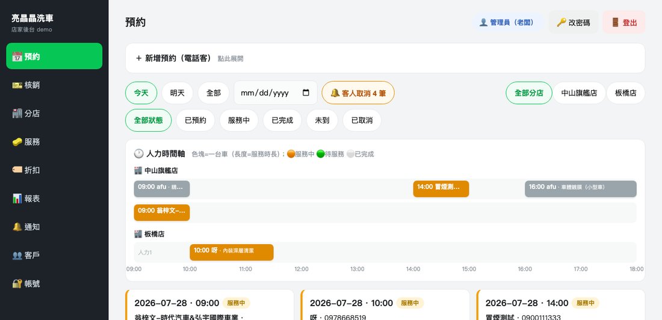This screenshot has width=662, height=320.
Task: Filter by 服務中 status
Action: 239,120
